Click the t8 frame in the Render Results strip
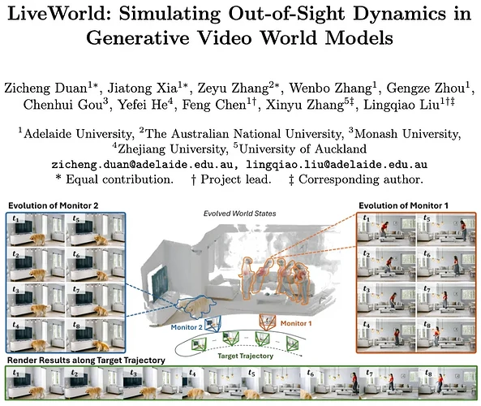Image resolution: width=481 pixels, height=406 pixels. 448,383
